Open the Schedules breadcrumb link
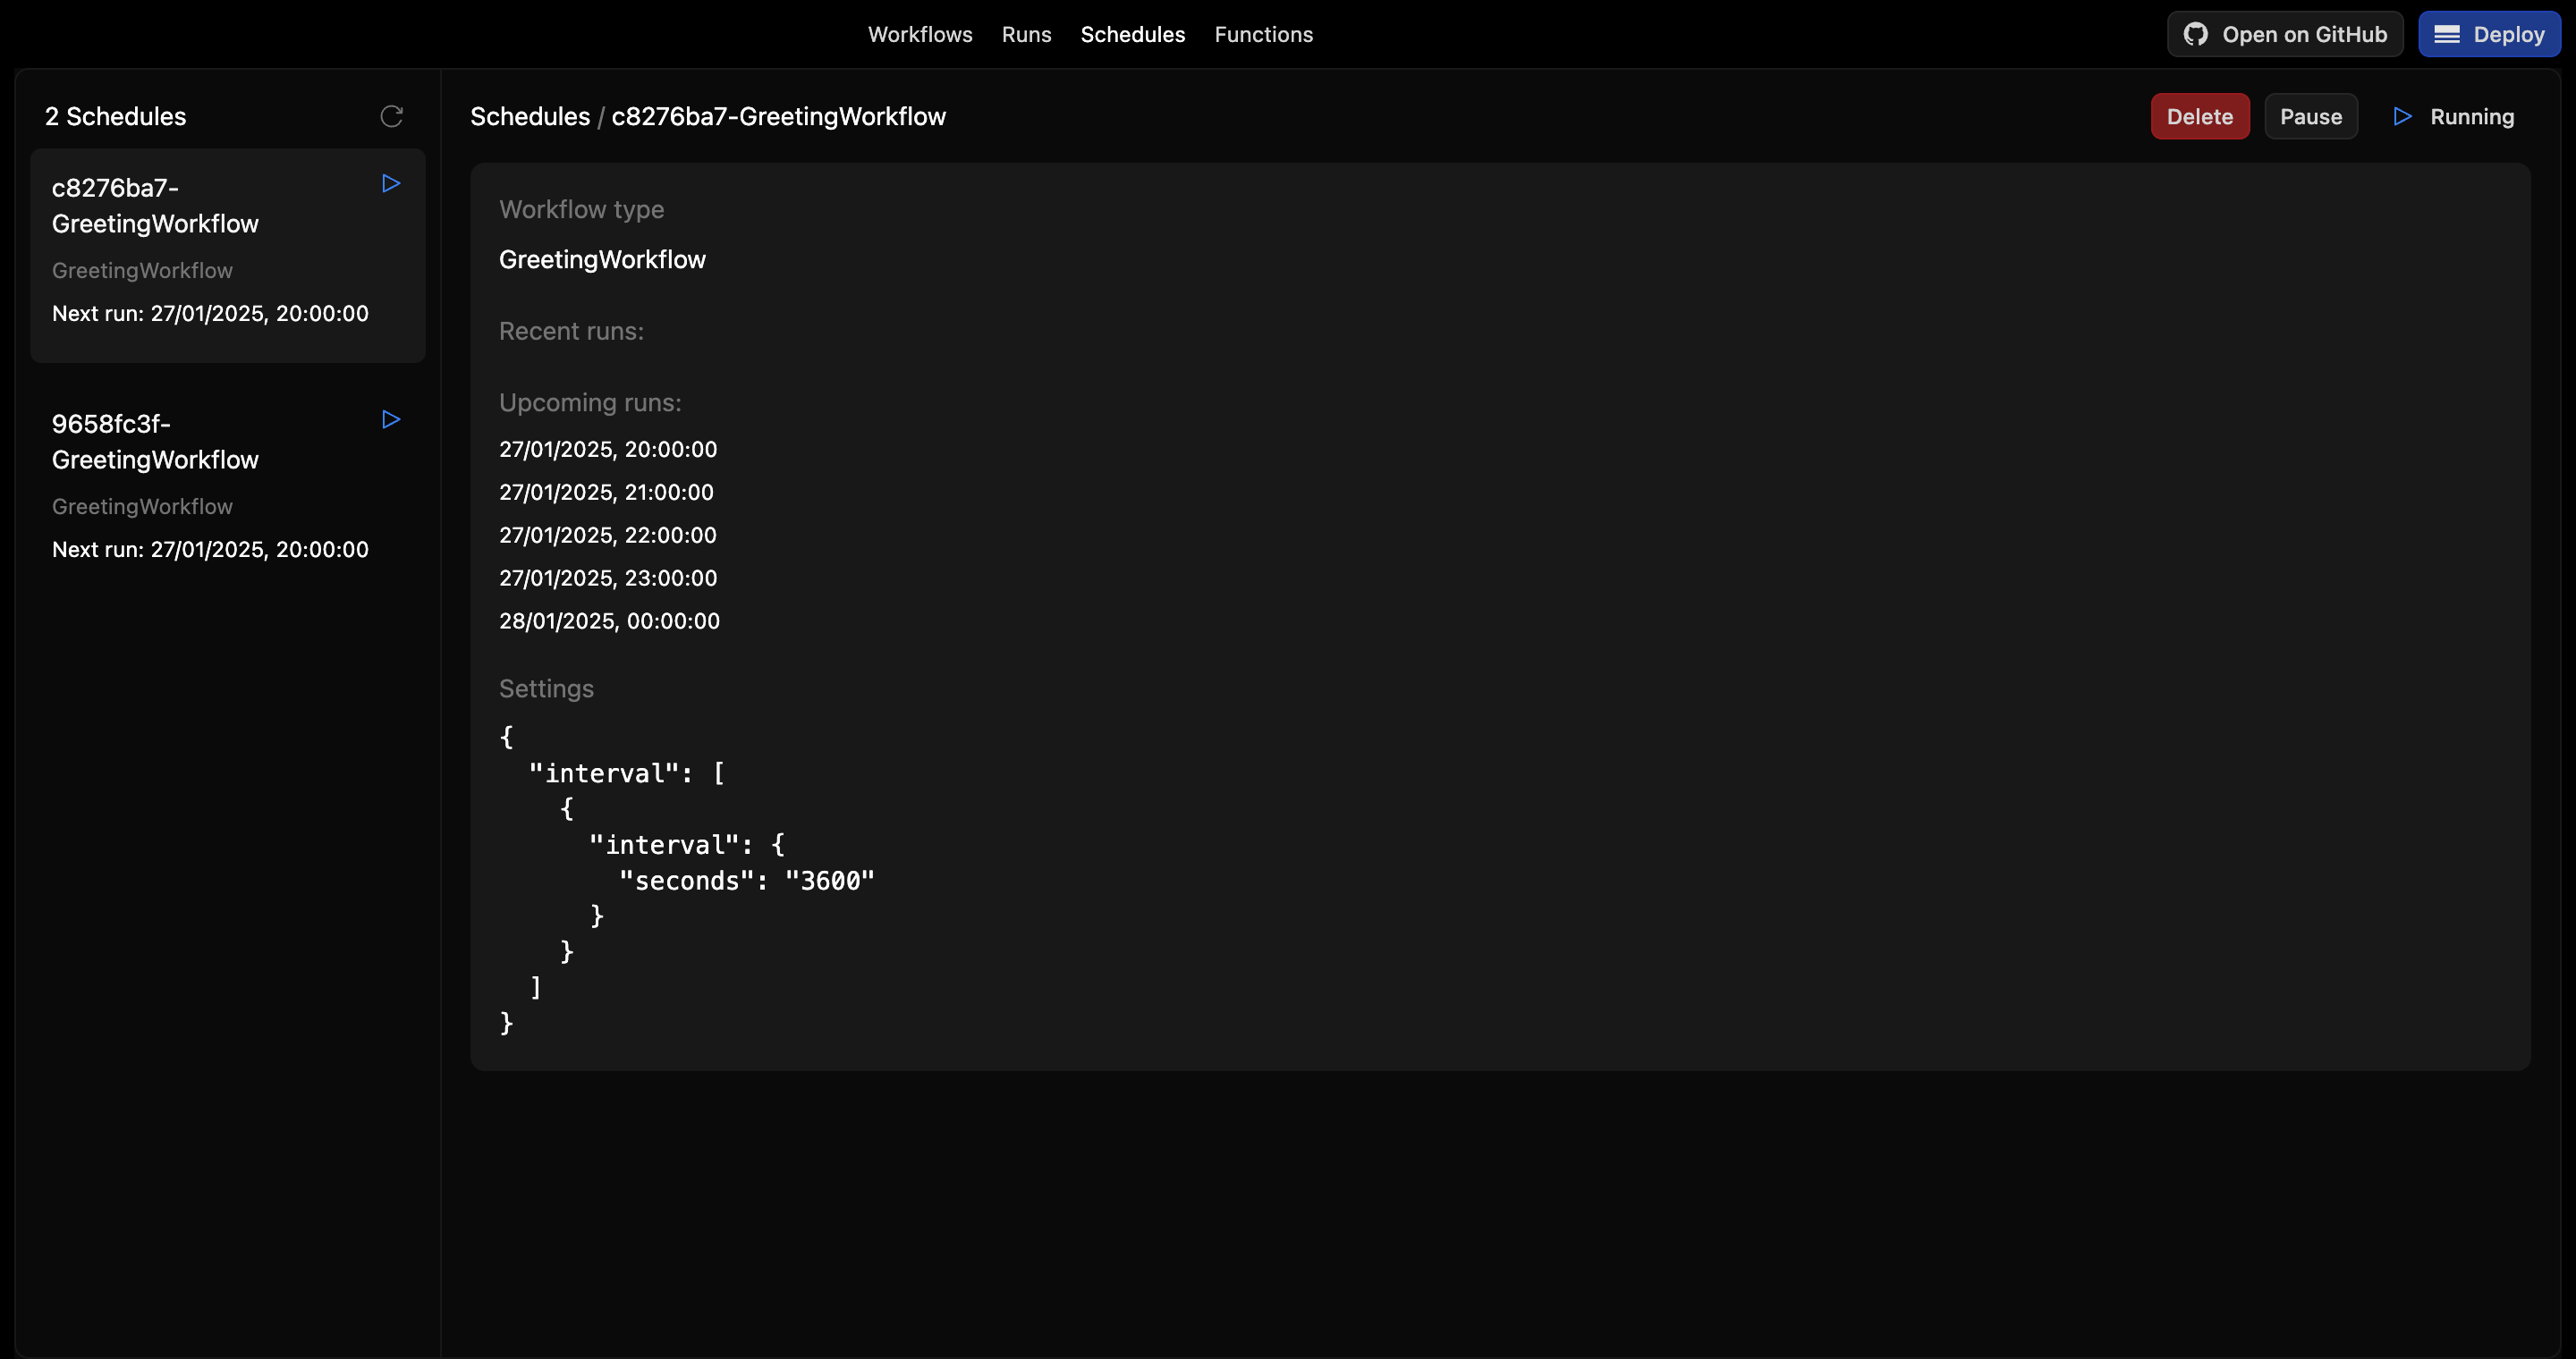The width and height of the screenshot is (2576, 1359). coord(530,117)
